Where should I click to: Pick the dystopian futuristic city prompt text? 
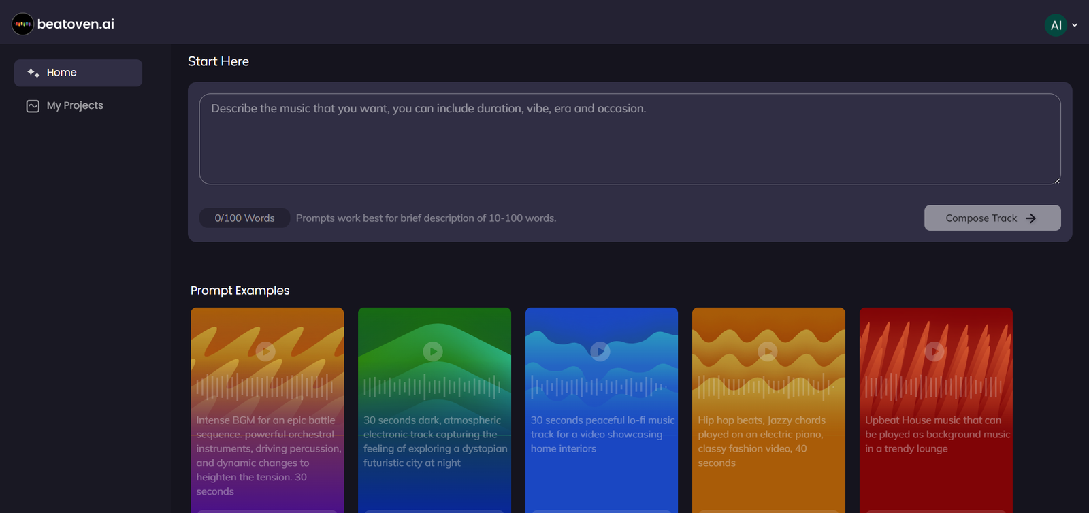[435, 441]
